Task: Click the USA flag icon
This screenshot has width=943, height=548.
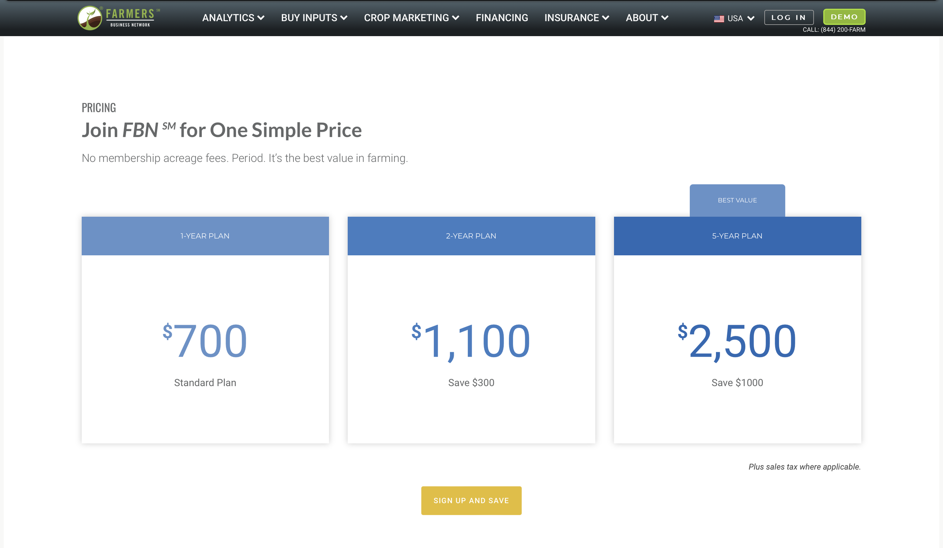Action: (719, 18)
